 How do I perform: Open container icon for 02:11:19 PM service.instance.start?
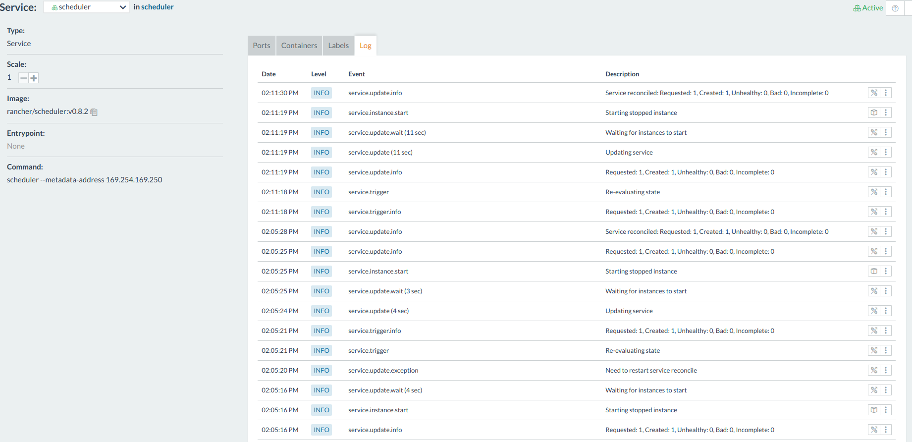pos(874,112)
